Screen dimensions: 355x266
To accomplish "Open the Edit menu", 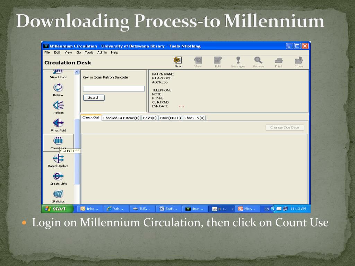I will pos(57,53).
